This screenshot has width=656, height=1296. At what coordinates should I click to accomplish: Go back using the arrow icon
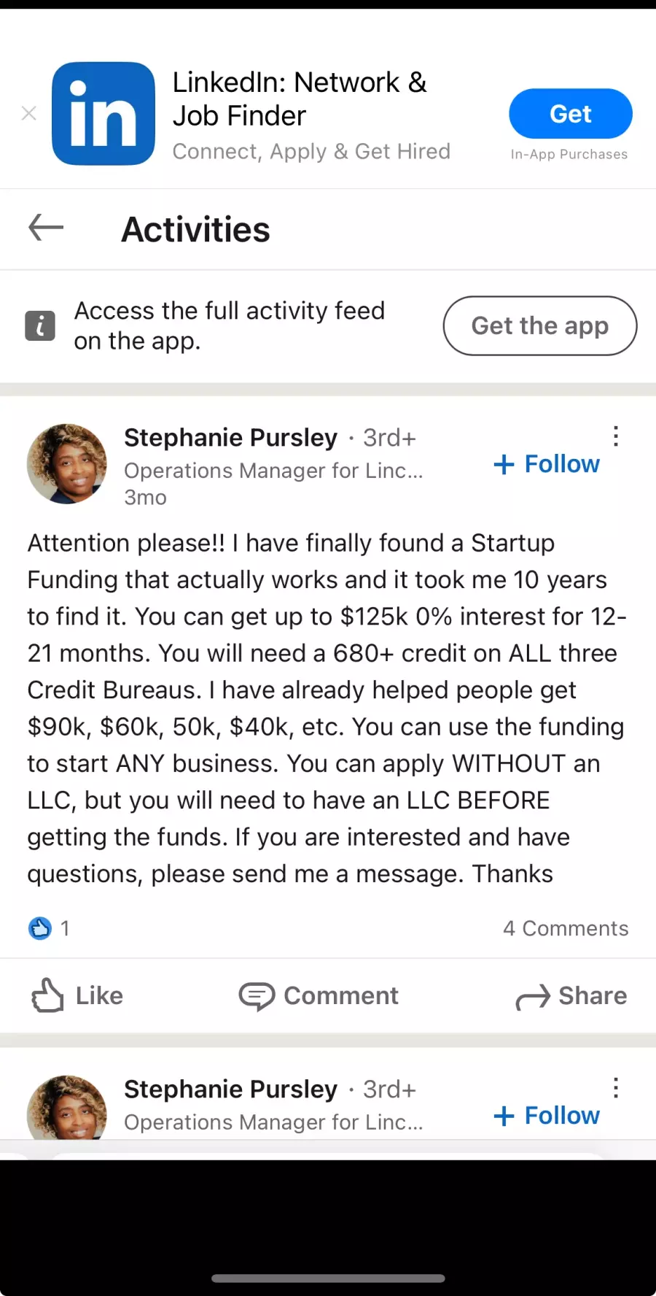46,228
